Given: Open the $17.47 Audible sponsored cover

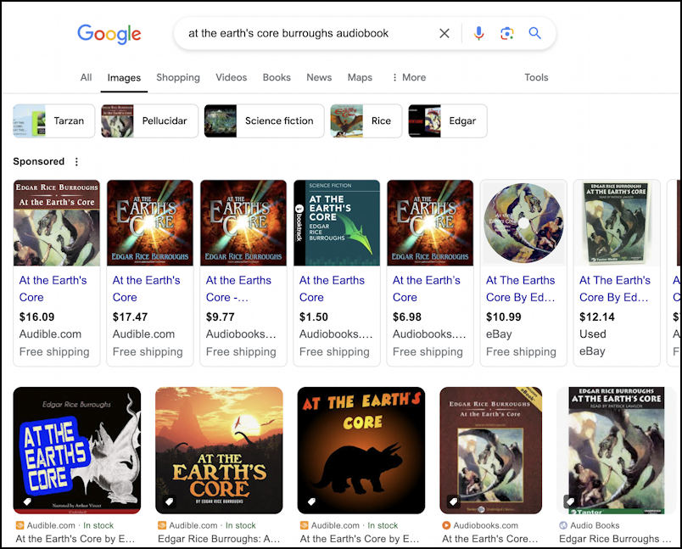Looking at the screenshot, I should [x=150, y=222].
